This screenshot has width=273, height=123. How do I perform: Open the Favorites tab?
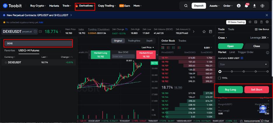coord(10,50)
